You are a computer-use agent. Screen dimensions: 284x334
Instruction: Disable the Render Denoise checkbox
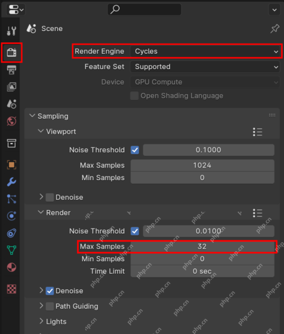[x=50, y=291]
